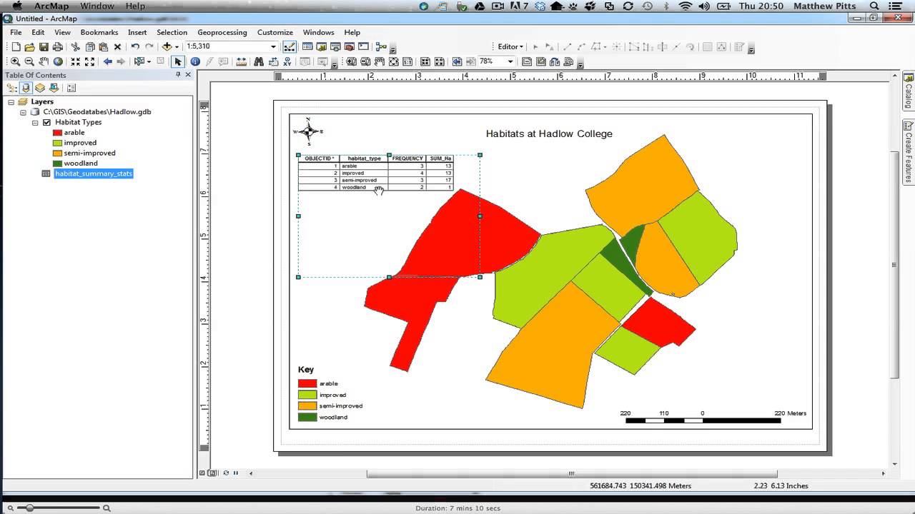Select the habitat_summary_stats table
The image size is (915, 514).
click(x=94, y=173)
